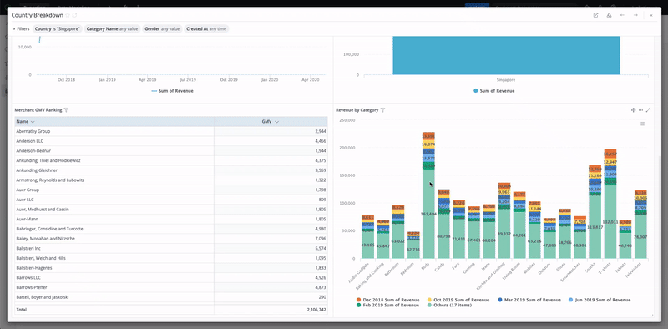Viewport: 668px width, 329px height.
Task: Star the Country Breakdown dashboard as favorite
Action: (68, 15)
